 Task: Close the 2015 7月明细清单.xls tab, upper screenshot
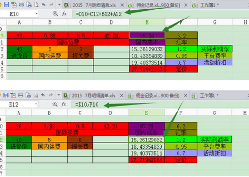point(122,5)
